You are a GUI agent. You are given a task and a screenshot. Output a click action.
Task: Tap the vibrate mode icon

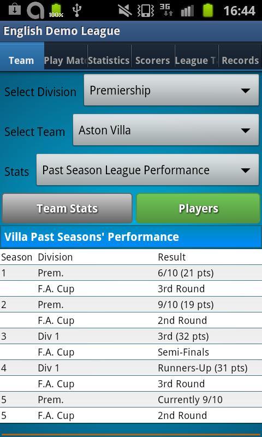pyautogui.click(x=146, y=10)
